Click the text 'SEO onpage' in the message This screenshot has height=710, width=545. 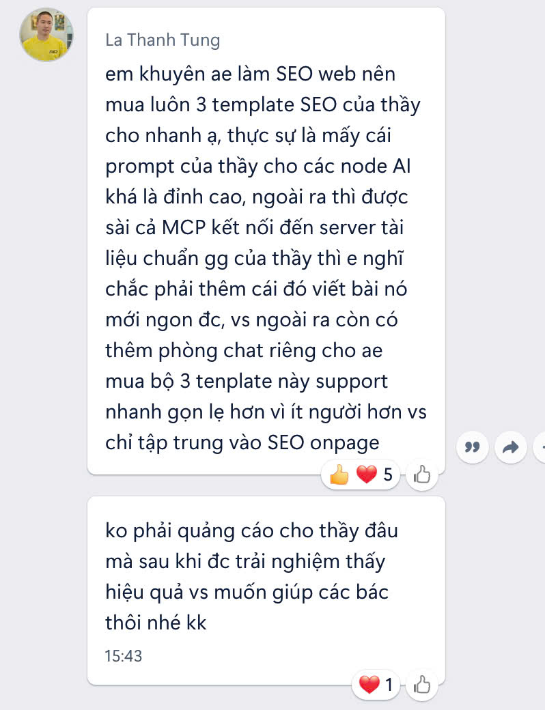point(323,443)
